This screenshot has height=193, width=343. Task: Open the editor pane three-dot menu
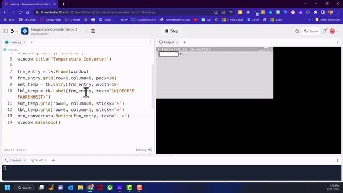pyautogui.click(x=150, y=42)
